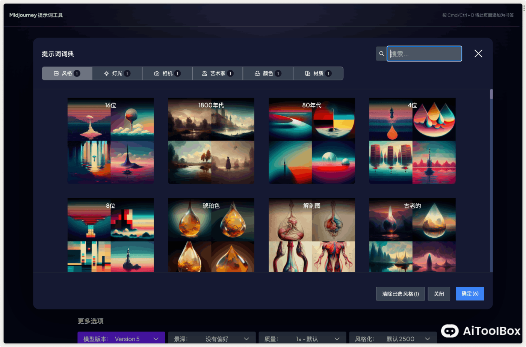The height and width of the screenshot is (347, 526).
Task: Select the 80年代 style thumbnail
Action: click(x=312, y=141)
